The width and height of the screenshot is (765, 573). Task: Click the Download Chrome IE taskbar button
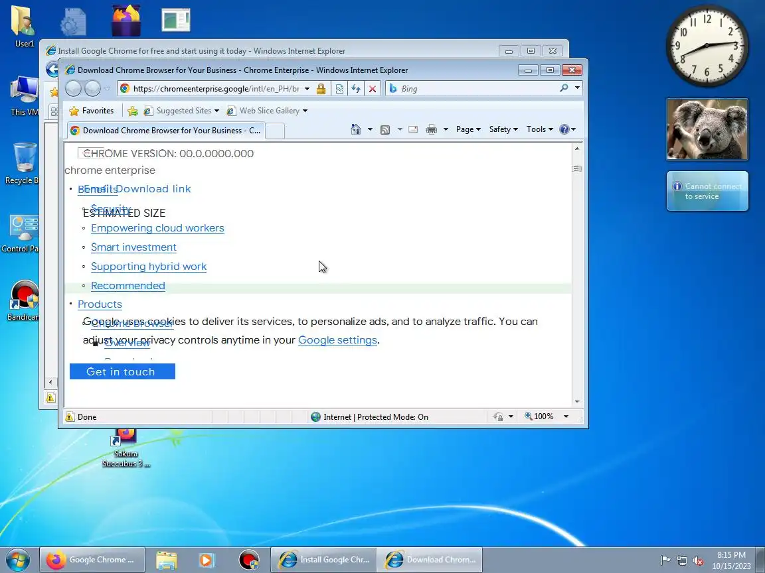(430, 560)
